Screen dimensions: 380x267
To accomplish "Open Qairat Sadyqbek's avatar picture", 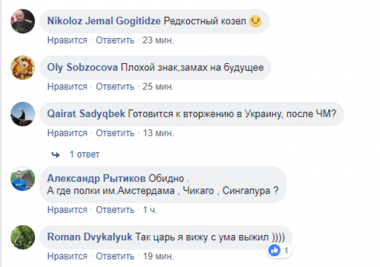I will coord(23,114).
